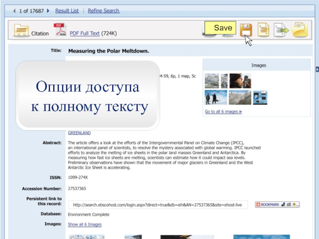Open the Cite document icon in toolbar
Screen dimensions: 319x239
pyautogui.click(x=264, y=30)
